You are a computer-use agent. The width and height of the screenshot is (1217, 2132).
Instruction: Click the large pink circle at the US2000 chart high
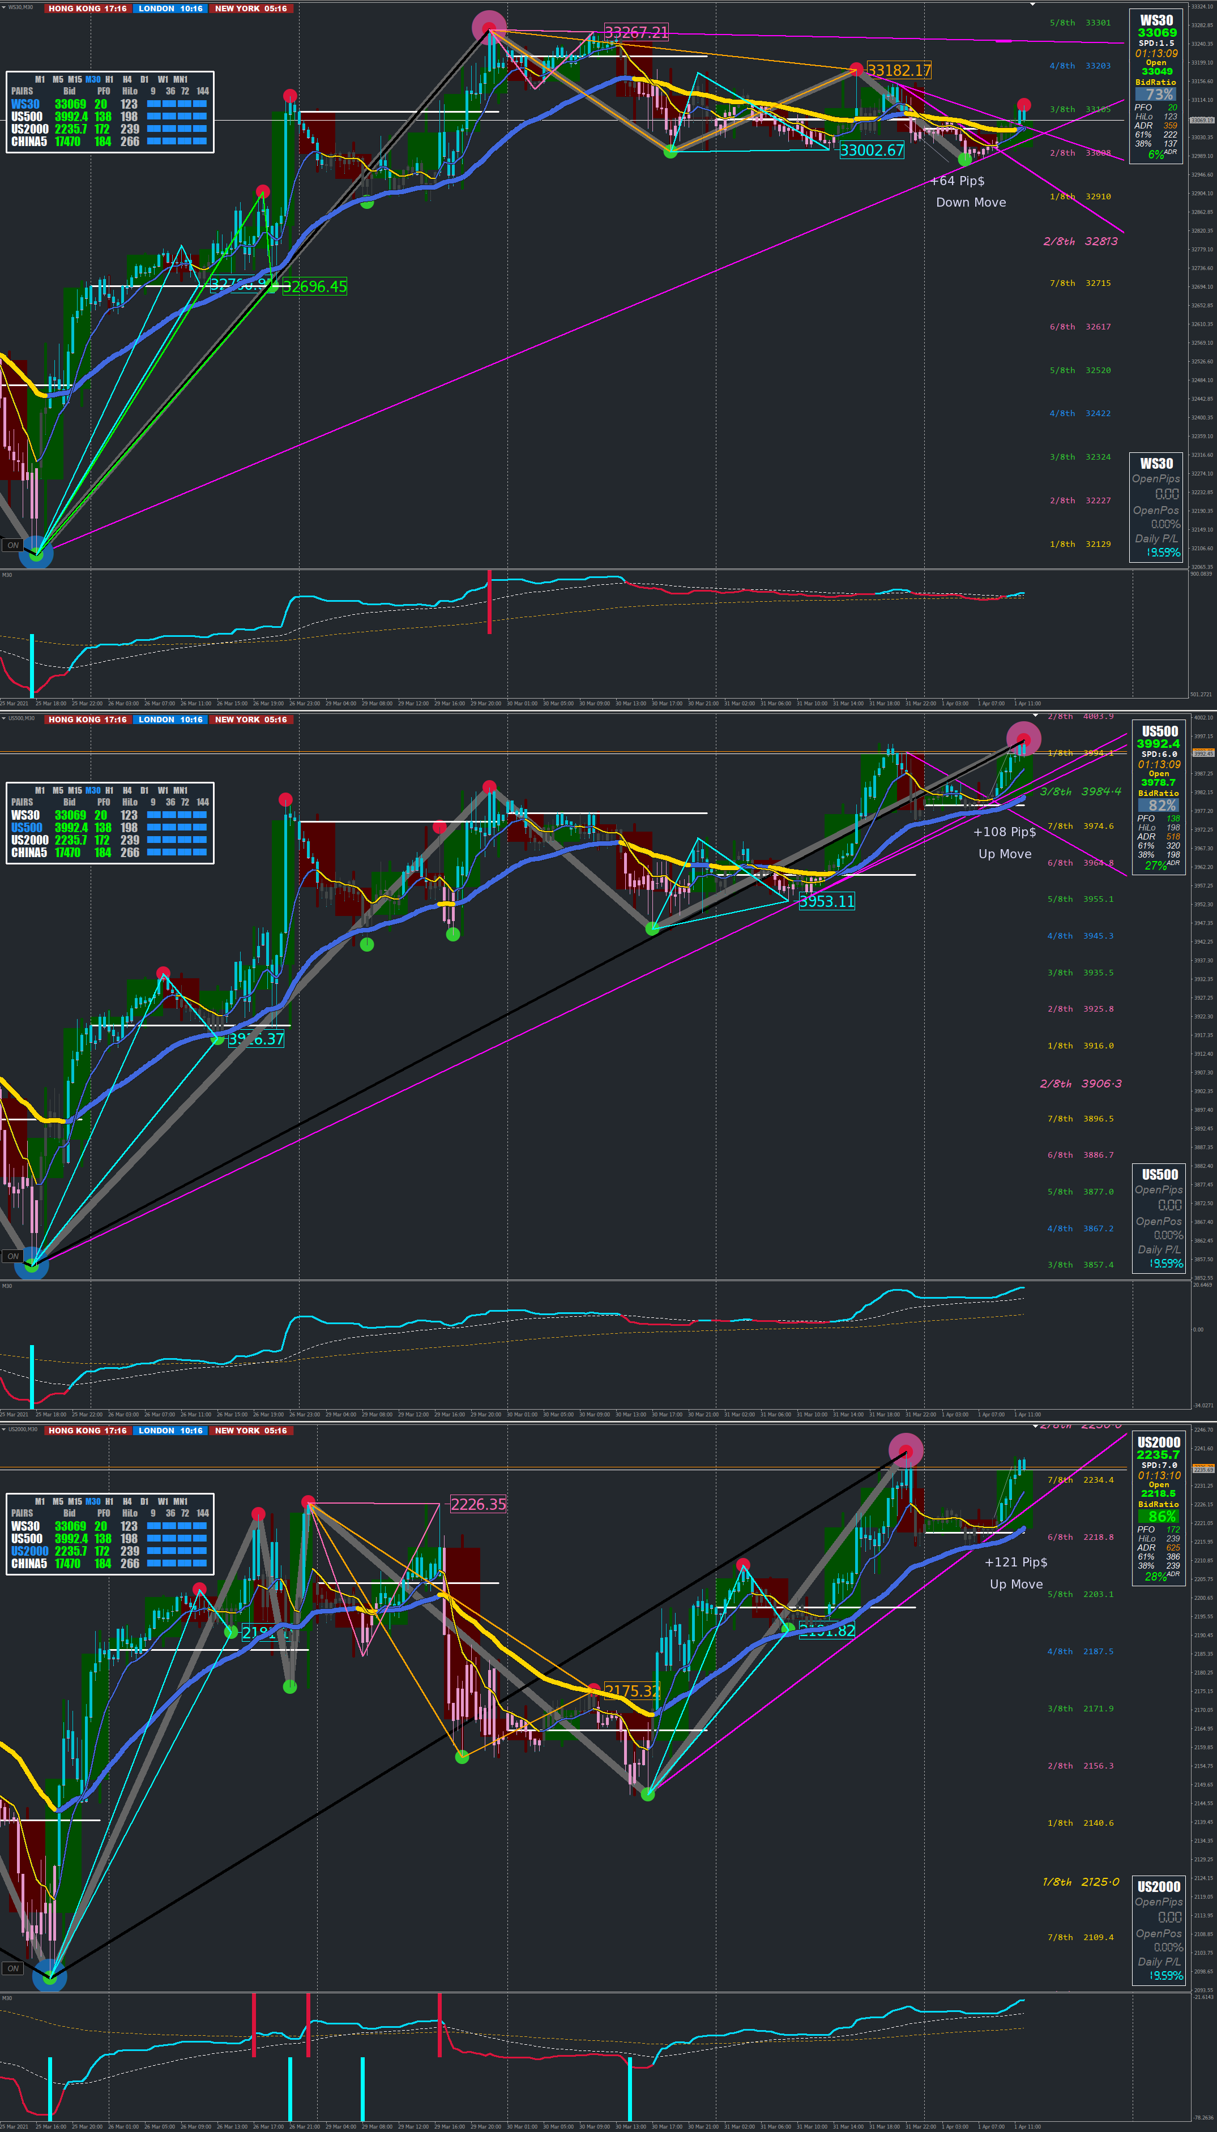click(x=905, y=1449)
